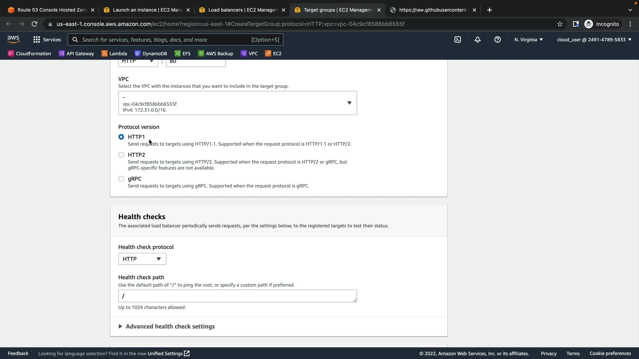639x359 pixels.
Task: Click the Health check path field
Action: click(237, 296)
